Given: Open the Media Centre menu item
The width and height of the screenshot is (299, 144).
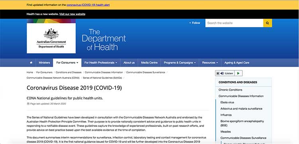Looking at the screenshot, I should click(x=149, y=62).
